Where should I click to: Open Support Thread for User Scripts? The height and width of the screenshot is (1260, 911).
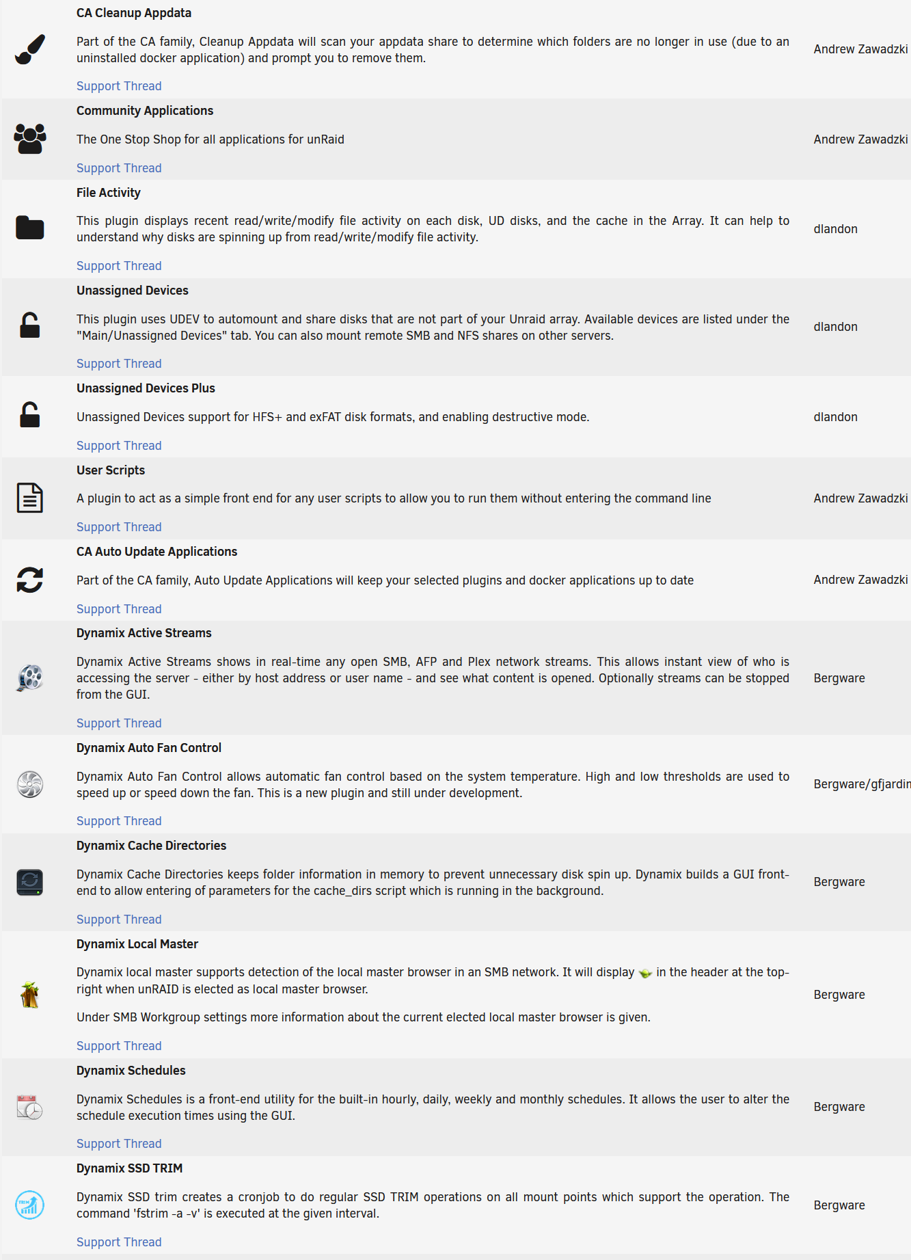(x=119, y=527)
